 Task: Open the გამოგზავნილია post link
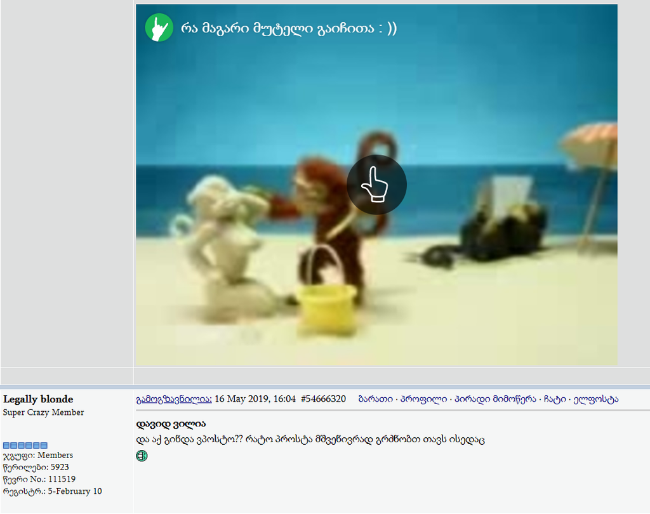pos(174,399)
